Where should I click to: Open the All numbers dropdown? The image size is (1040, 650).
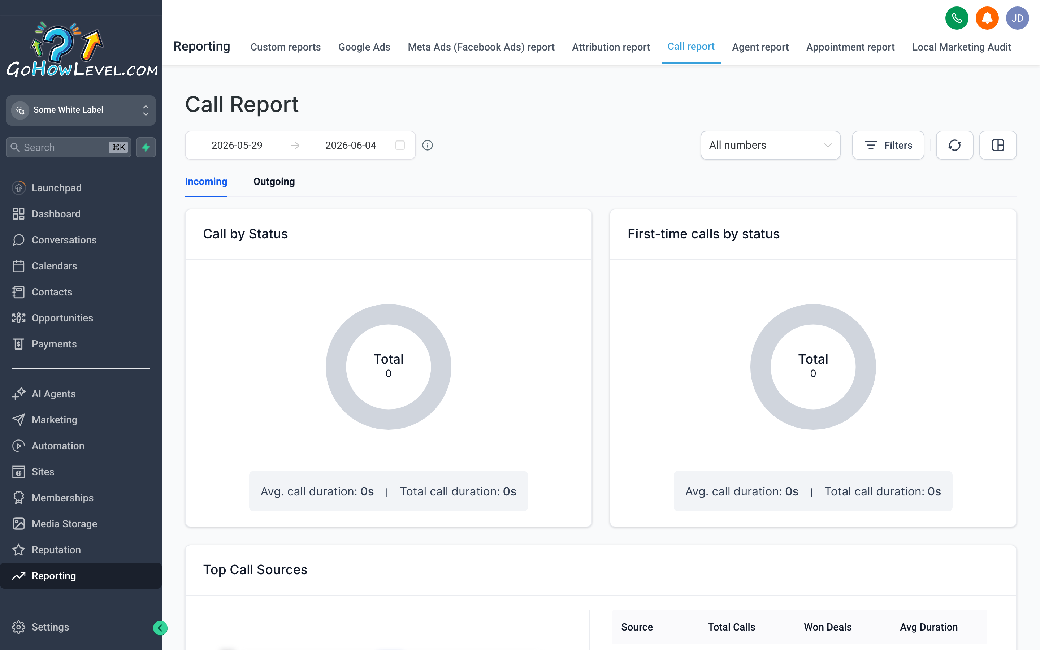(x=770, y=145)
